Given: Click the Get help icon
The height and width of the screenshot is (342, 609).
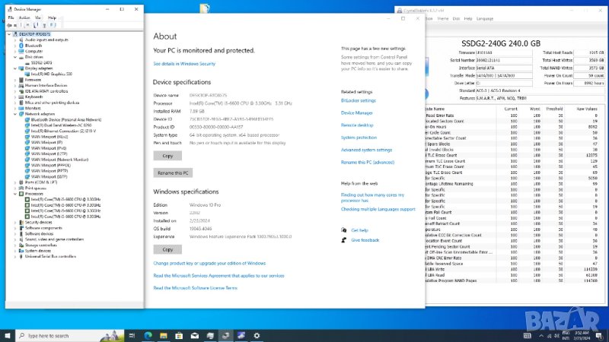Looking at the screenshot, I should [x=344, y=230].
